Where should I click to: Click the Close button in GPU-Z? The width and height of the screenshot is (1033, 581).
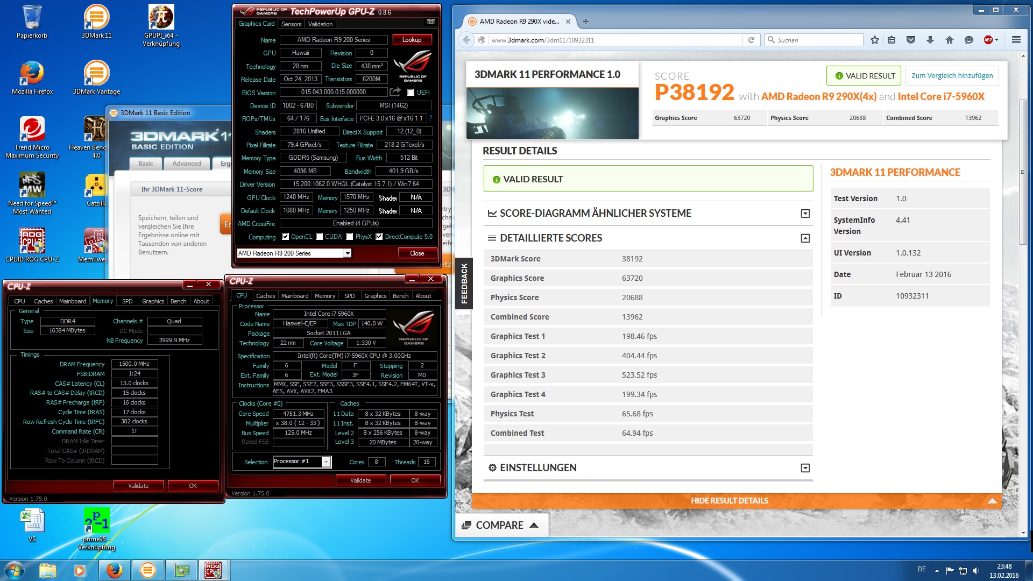[x=417, y=253]
